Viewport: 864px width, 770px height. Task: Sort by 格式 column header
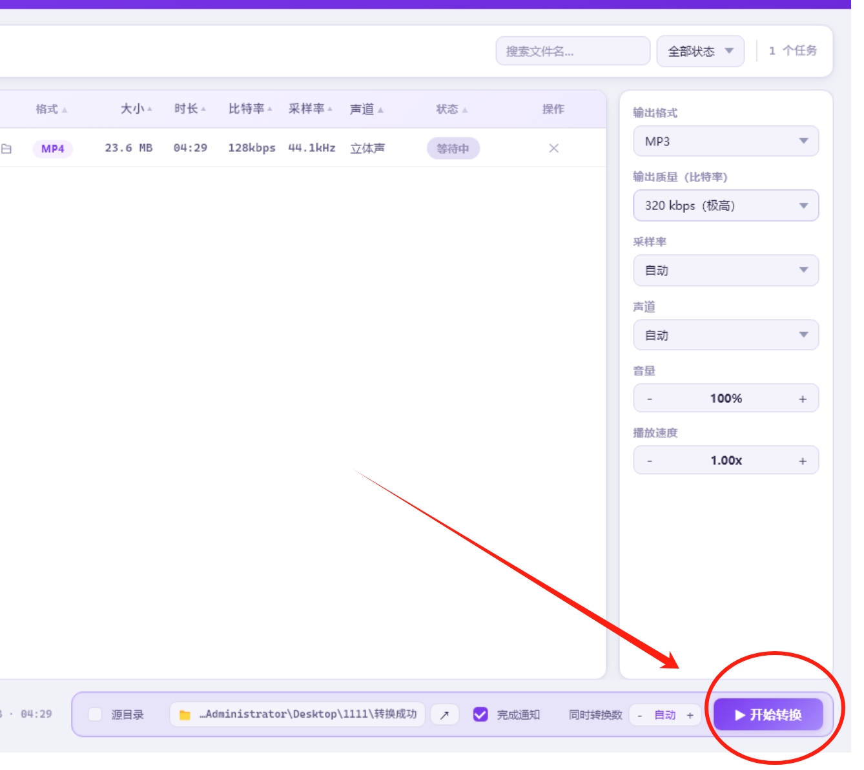point(52,109)
